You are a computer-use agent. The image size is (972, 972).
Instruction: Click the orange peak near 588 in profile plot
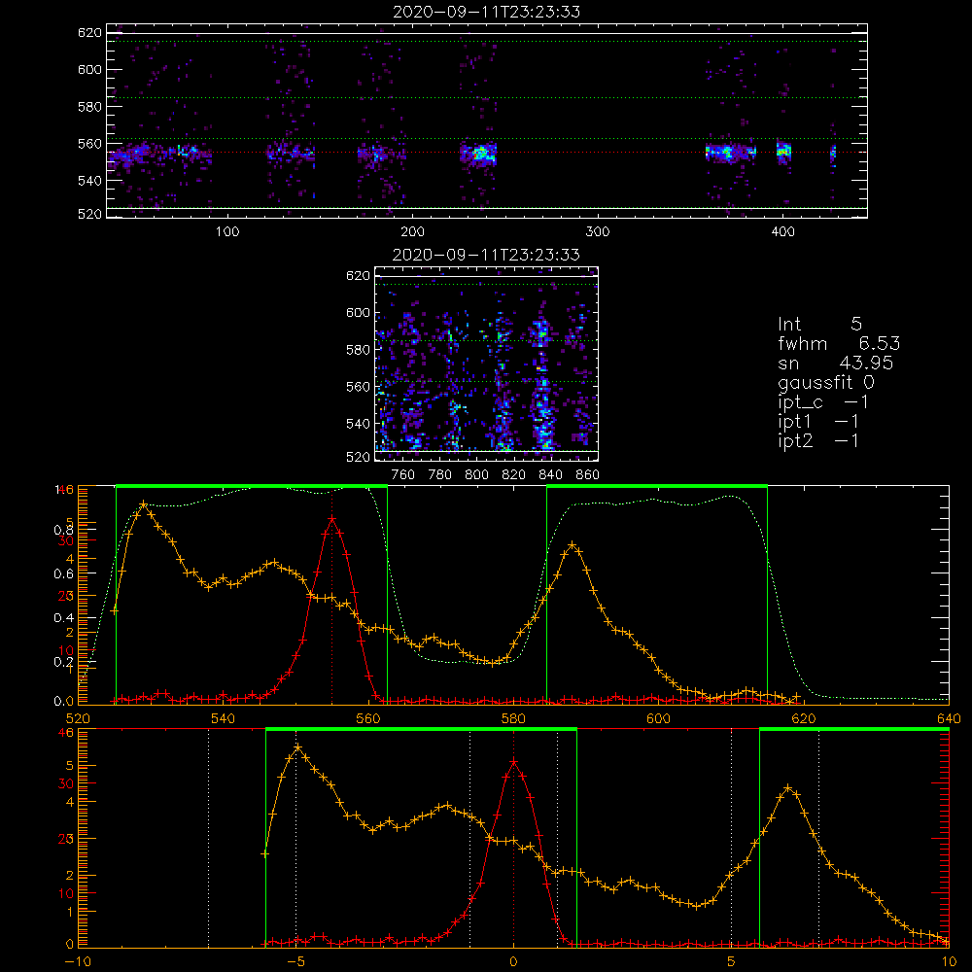pos(572,545)
